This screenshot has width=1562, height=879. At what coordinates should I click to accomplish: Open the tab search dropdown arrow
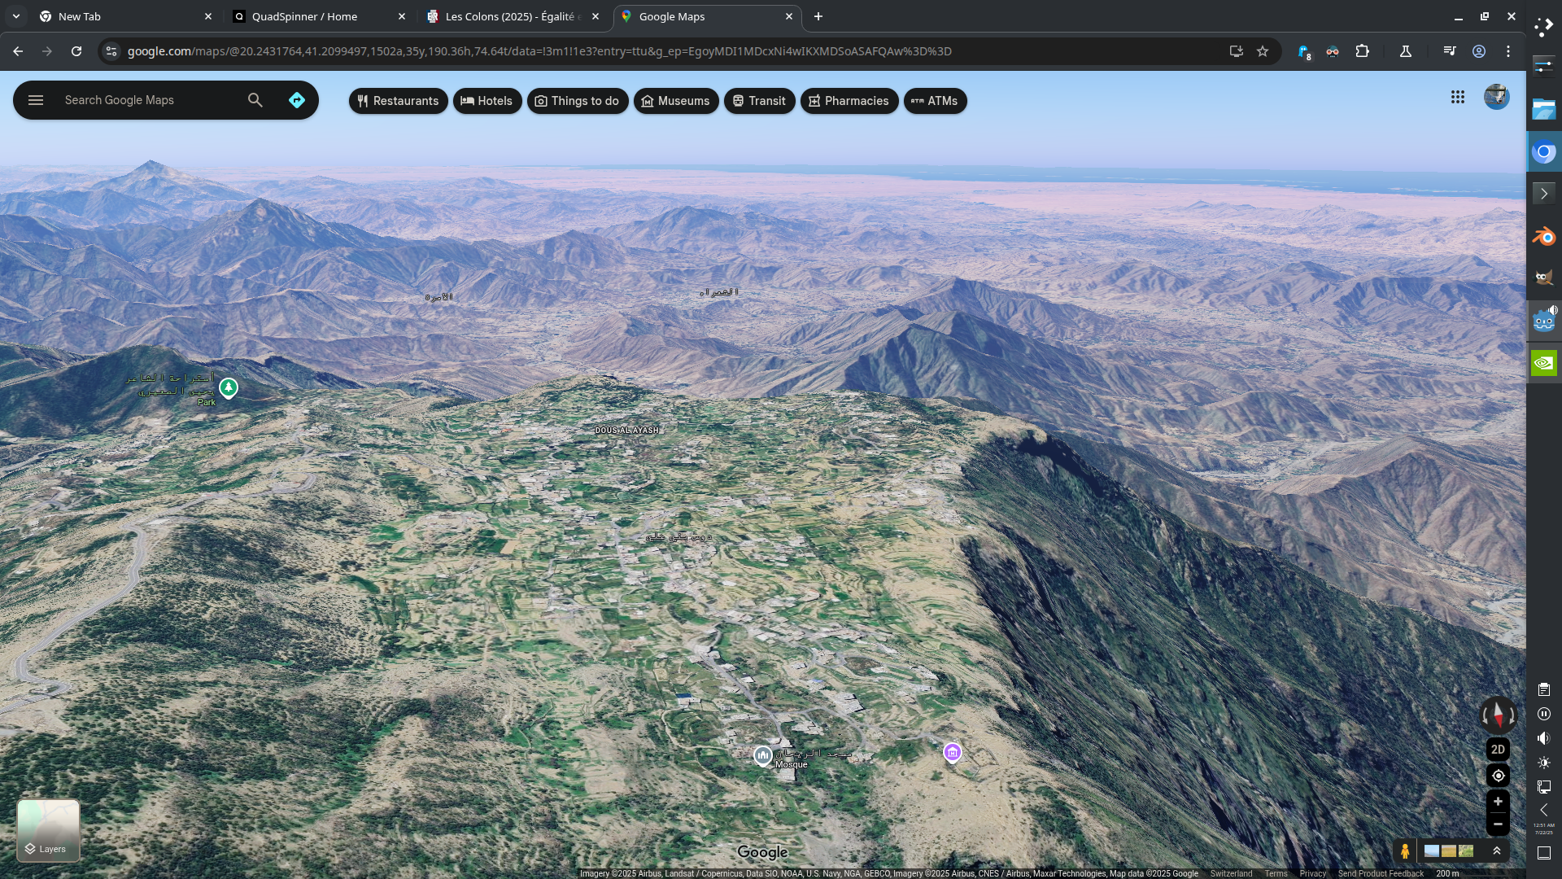tap(15, 16)
